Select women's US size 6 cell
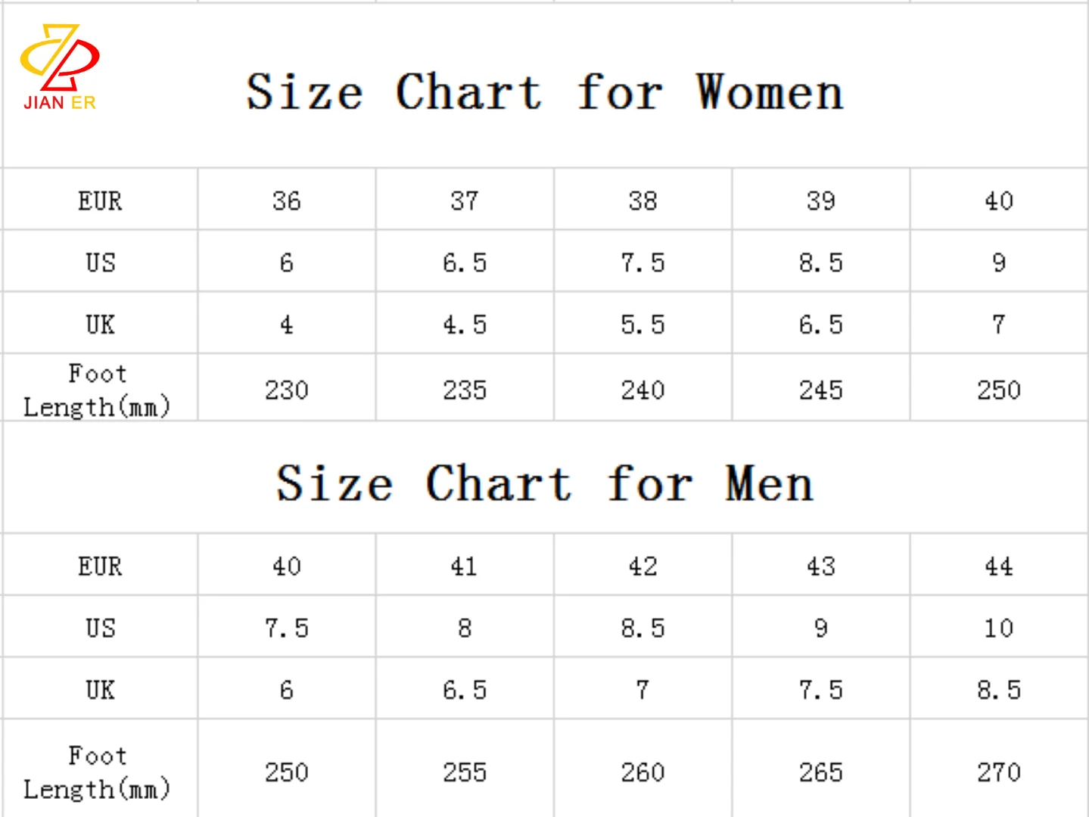 [x=287, y=262]
